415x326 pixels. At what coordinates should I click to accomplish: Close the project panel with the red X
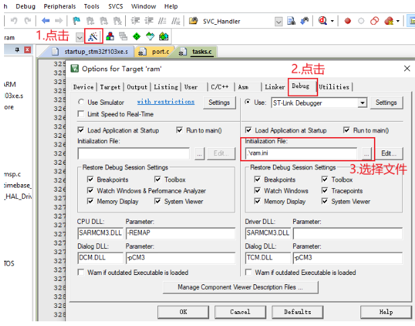28,50
